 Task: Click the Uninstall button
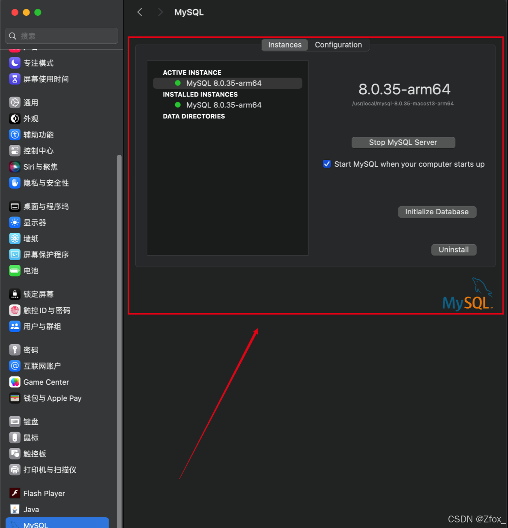click(x=454, y=250)
